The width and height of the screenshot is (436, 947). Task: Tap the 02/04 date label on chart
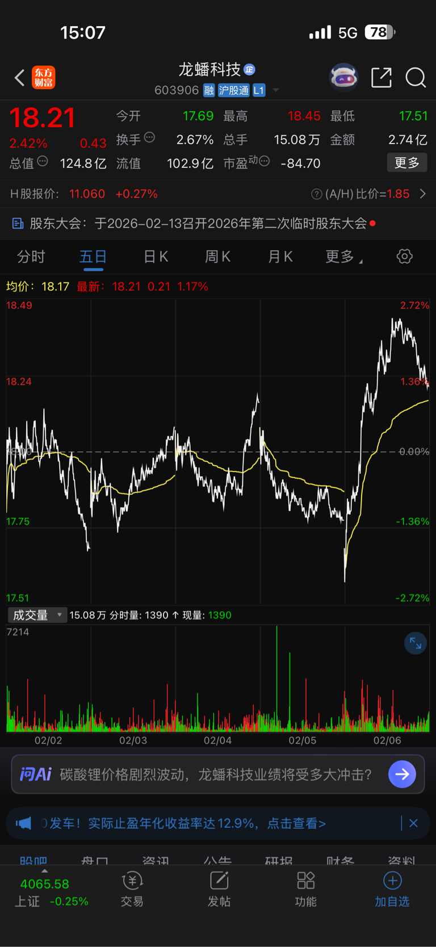coord(218,740)
